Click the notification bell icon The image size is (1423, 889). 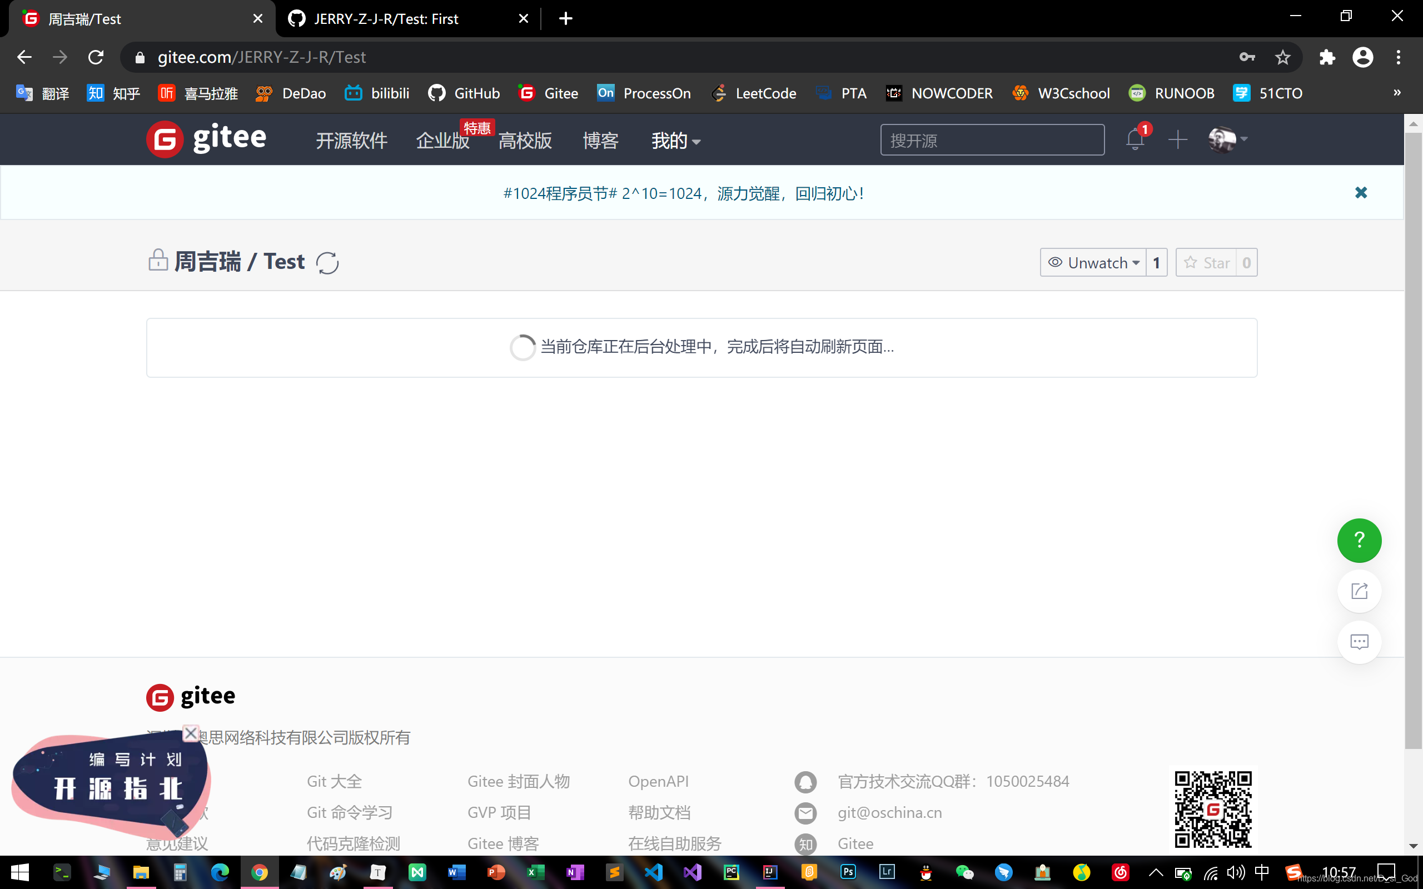[1135, 140]
